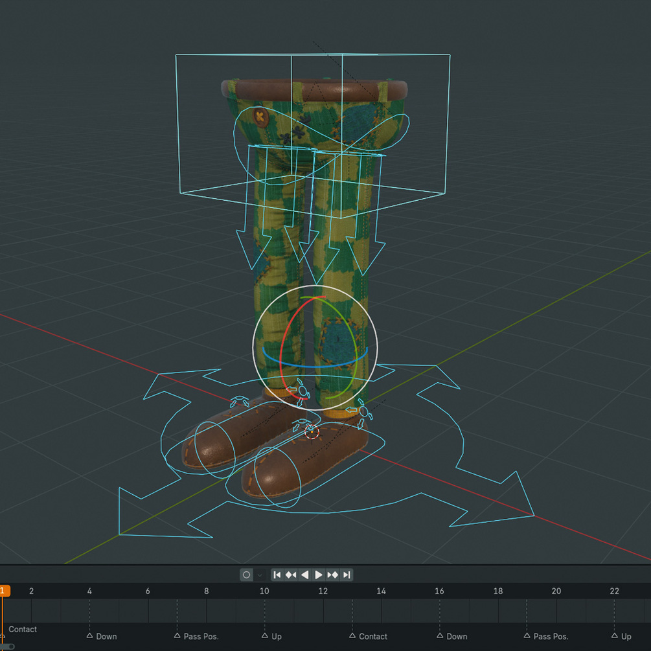Click frame 16 on the timeline ruler

click(439, 591)
